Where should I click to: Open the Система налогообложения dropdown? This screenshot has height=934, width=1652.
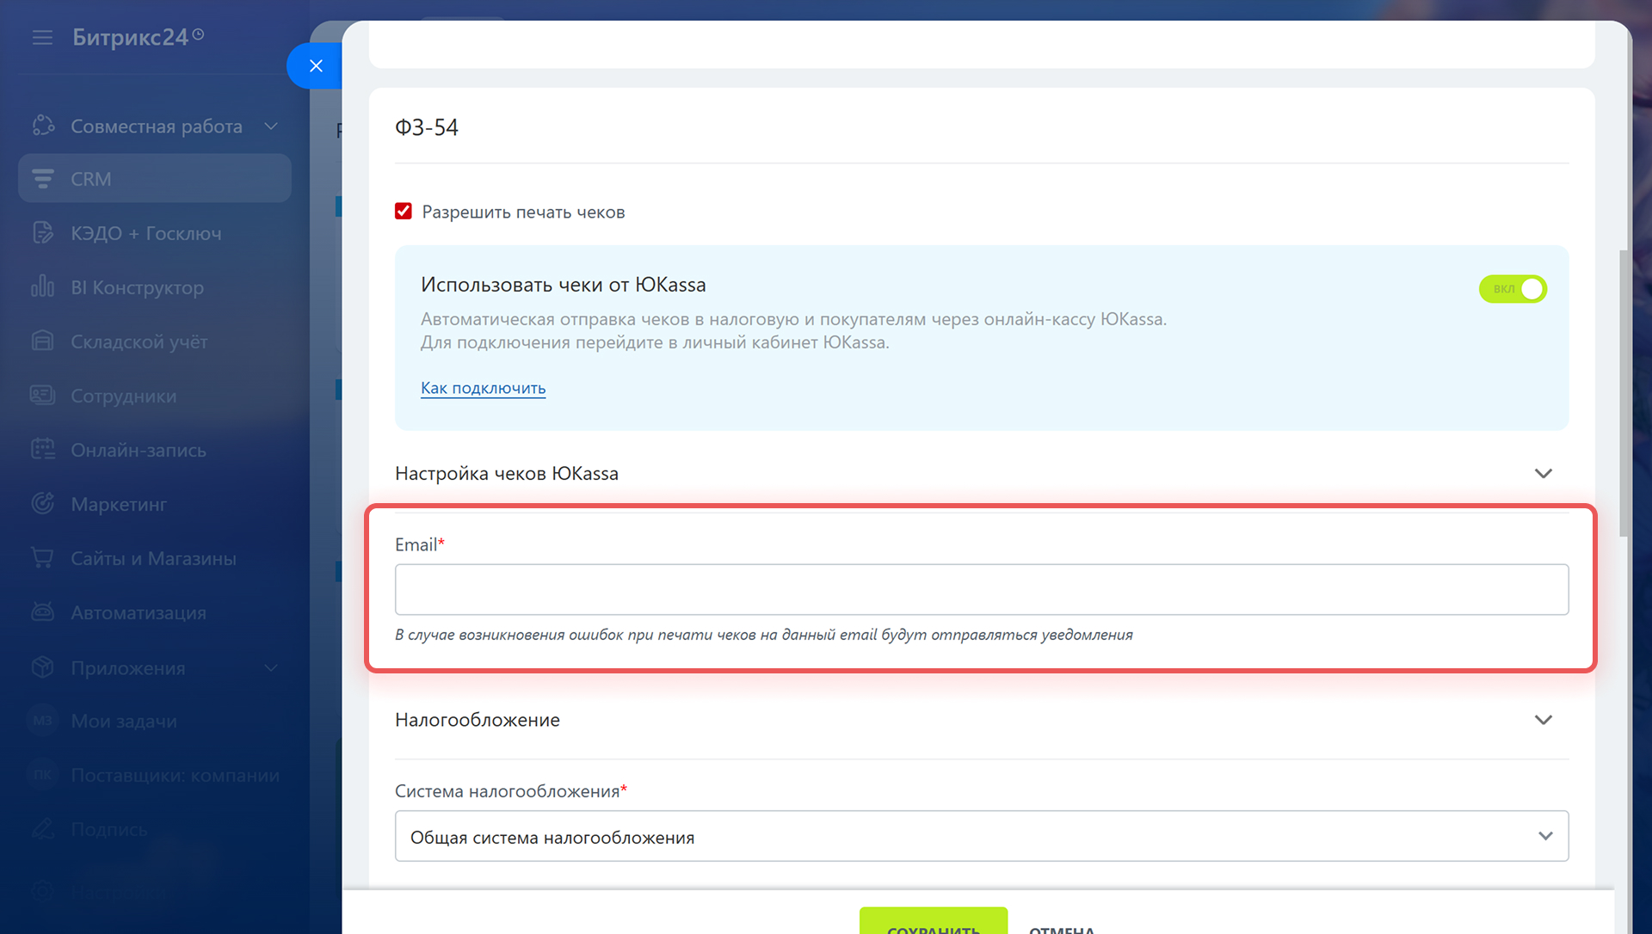(981, 836)
